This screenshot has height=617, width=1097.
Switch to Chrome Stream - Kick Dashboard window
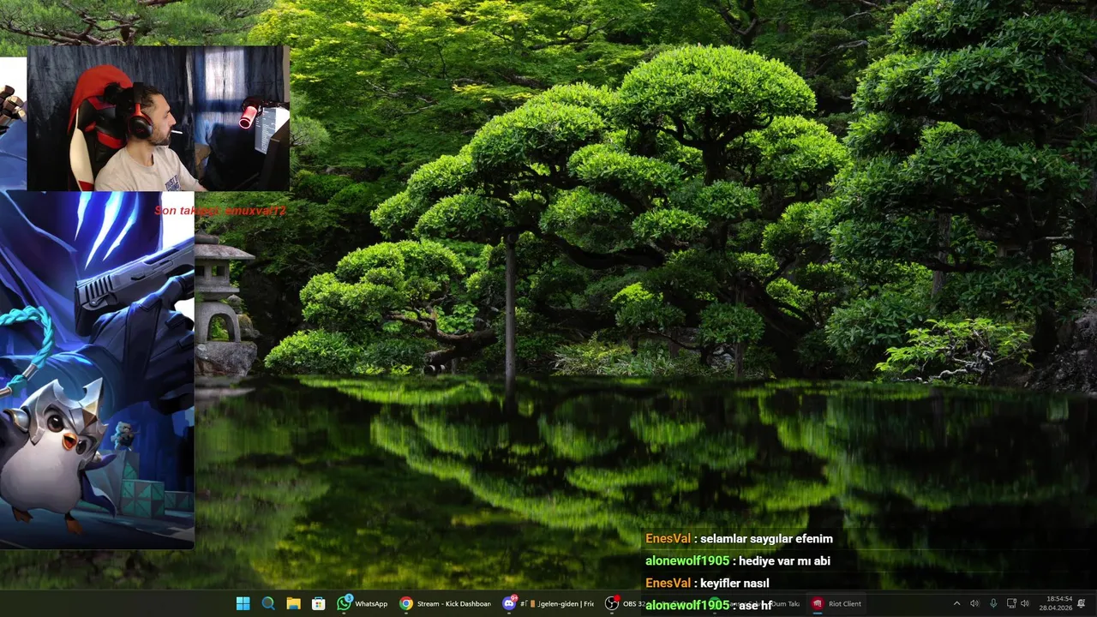(x=446, y=603)
